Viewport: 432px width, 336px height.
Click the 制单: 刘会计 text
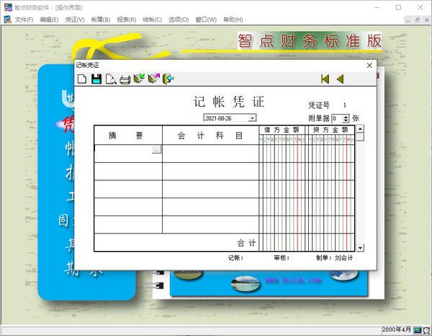coord(334,257)
